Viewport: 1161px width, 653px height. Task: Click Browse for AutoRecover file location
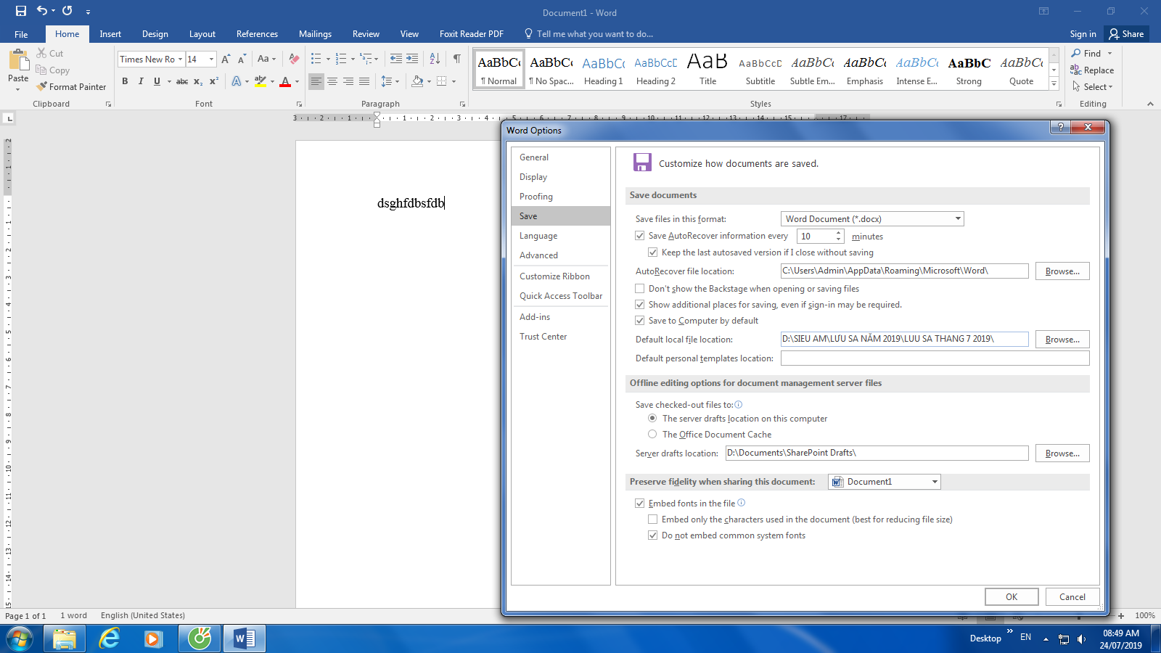click(x=1062, y=271)
